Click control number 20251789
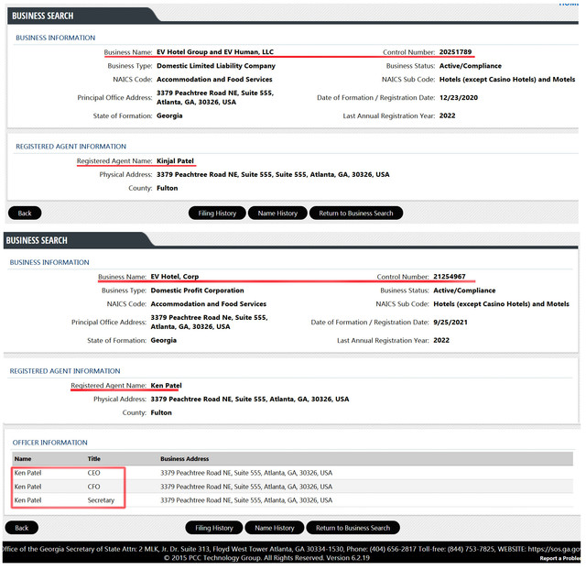 455,52
